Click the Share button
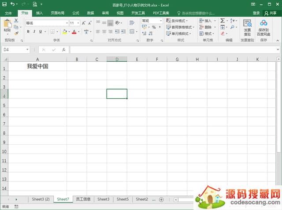The width and height of the screenshot is (282, 210). pos(271,13)
